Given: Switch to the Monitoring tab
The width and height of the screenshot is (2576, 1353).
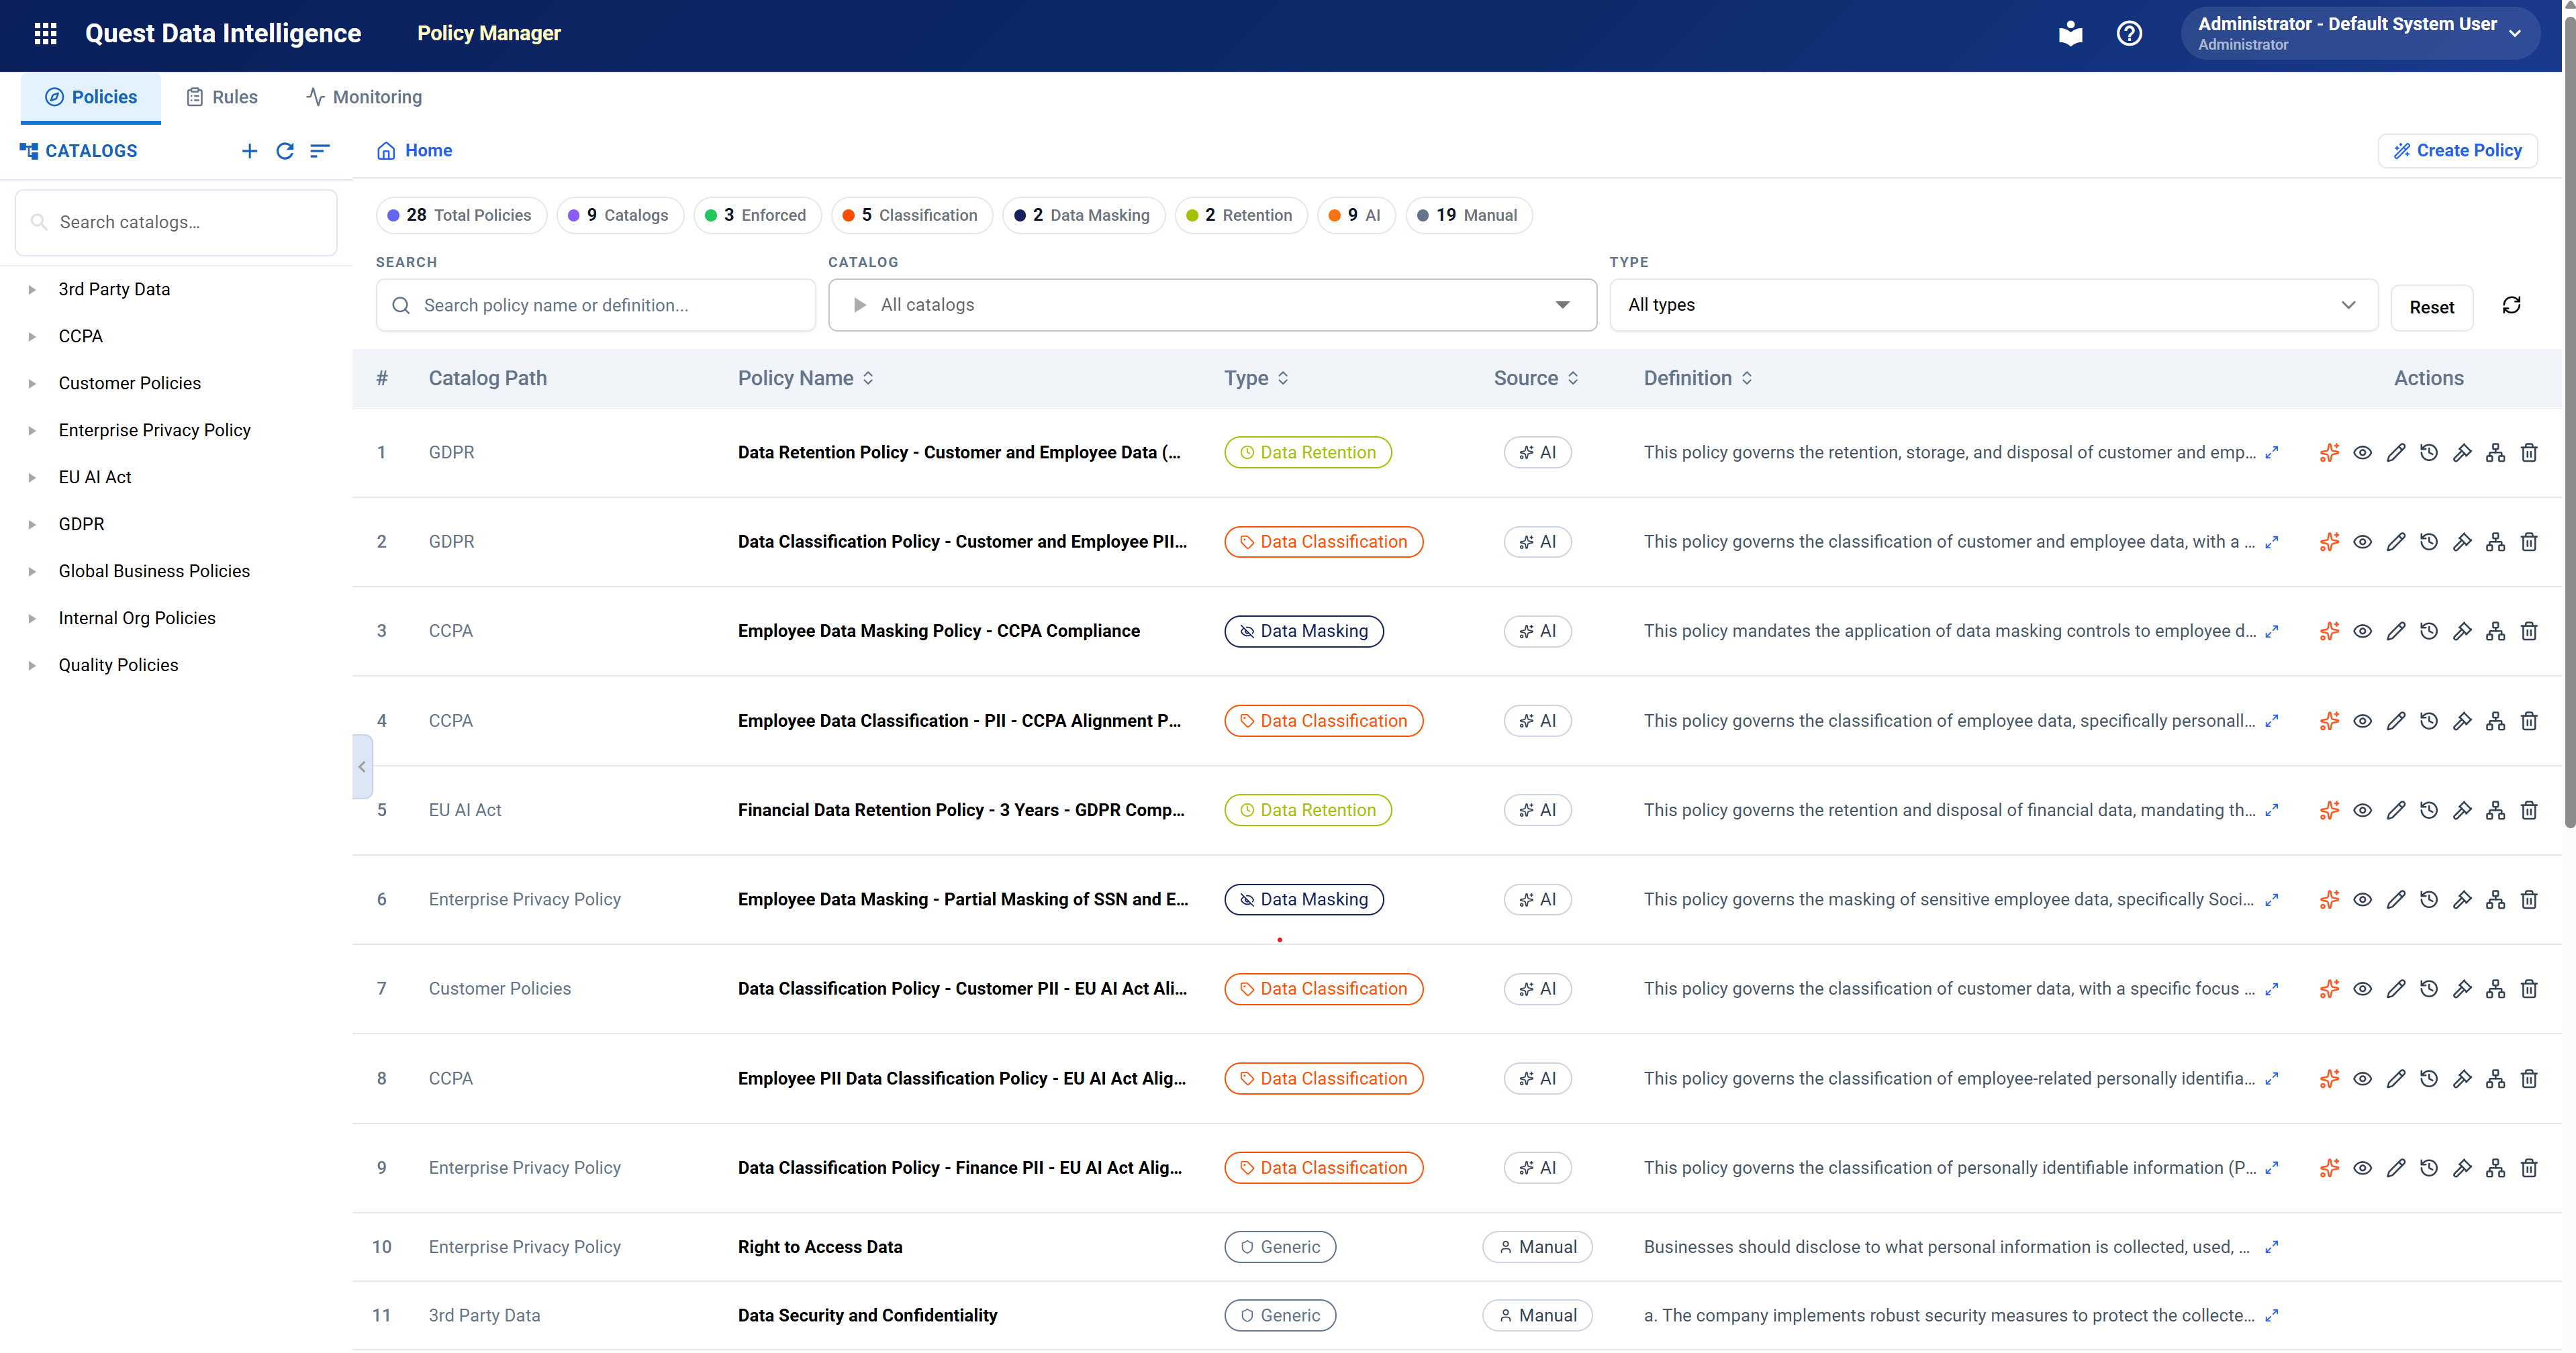Looking at the screenshot, I should click(x=364, y=97).
